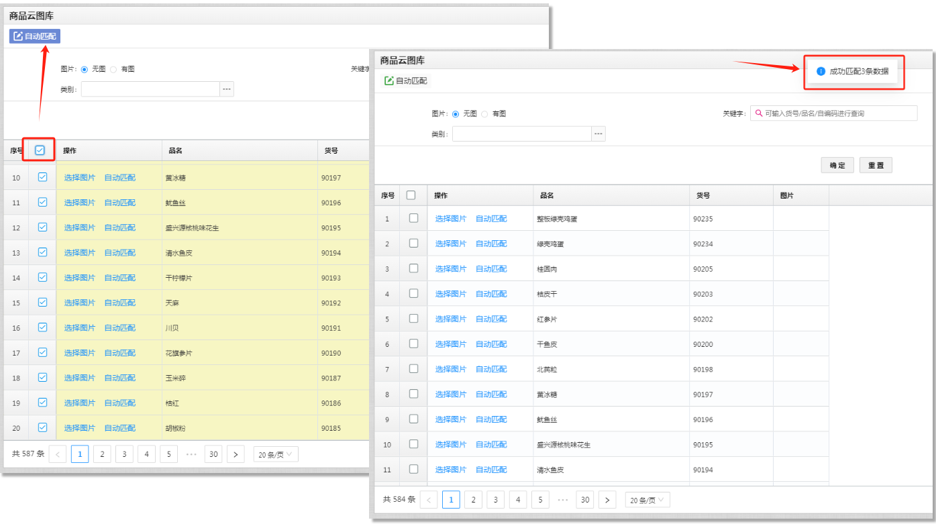Focus 类别 input field in right window

pos(521,134)
